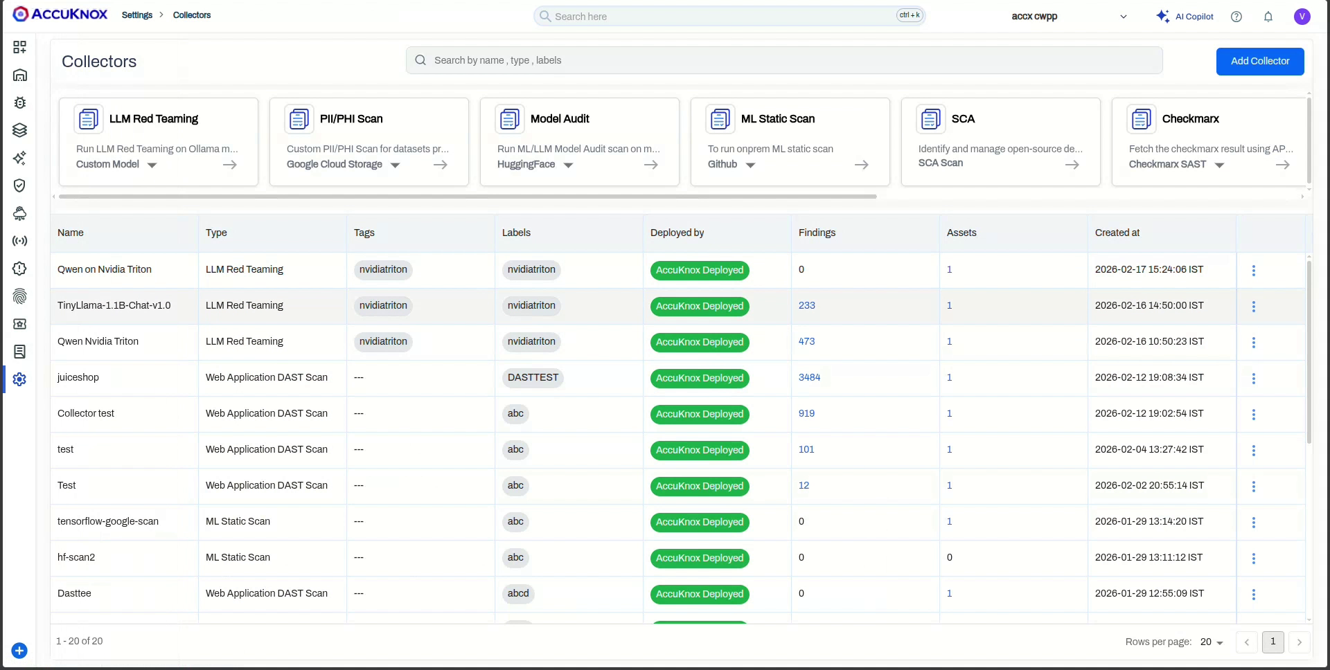
Task: Open actions menu for juiceshop row
Action: (x=1254, y=379)
